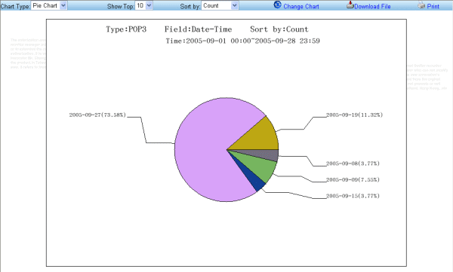
Task: Select the green 2005-09-09 pie slice
Action: 258,167
